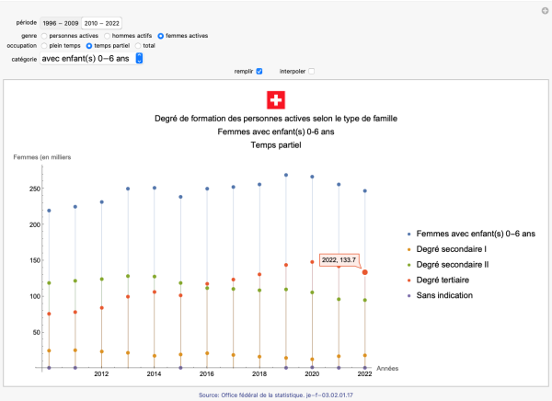Select the 'personnes actives' radio button
Image resolution: width=552 pixels, height=401 pixels.
(x=44, y=35)
